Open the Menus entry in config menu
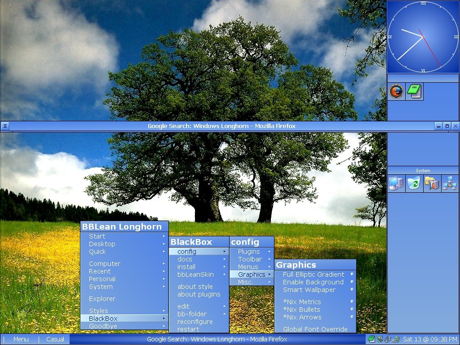 pyautogui.click(x=252, y=267)
